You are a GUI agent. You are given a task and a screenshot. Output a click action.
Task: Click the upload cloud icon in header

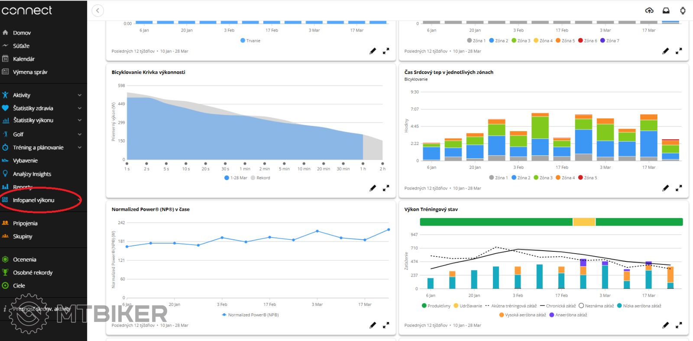(649, 10)
